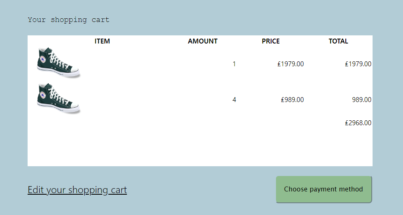Select the quantity 4 in second row
This screenshot has width=403, height=215.
234,100
